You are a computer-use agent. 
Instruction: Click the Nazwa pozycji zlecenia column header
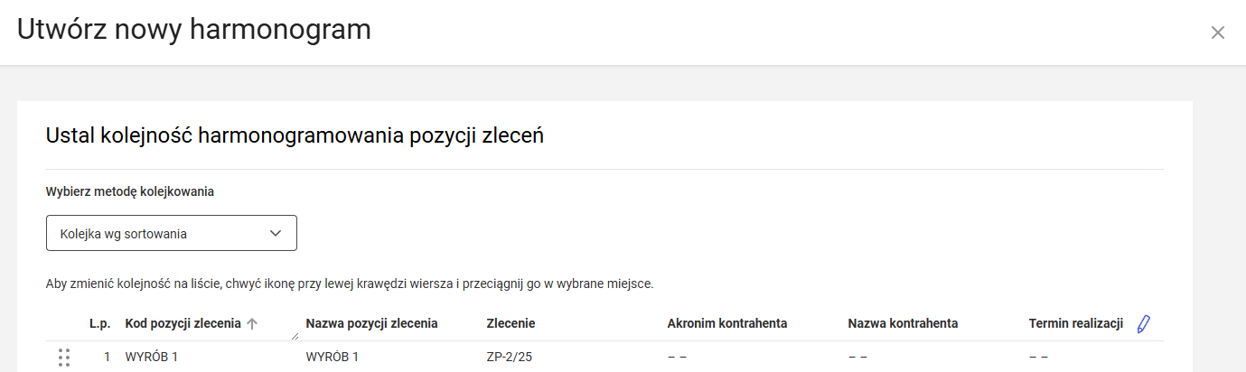click(371, 323)
